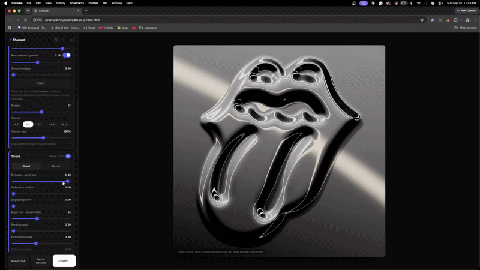Click the Remove background threshold slider
This screenshot has width=480, height=270.
tap(41, 62)
